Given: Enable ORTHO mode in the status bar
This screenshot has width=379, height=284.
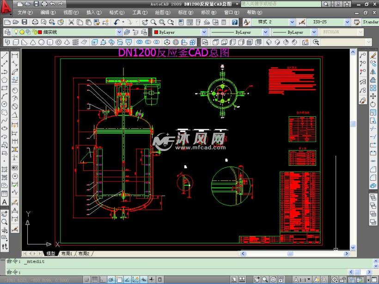Looking at the screenshot, I should pos(103,279).
